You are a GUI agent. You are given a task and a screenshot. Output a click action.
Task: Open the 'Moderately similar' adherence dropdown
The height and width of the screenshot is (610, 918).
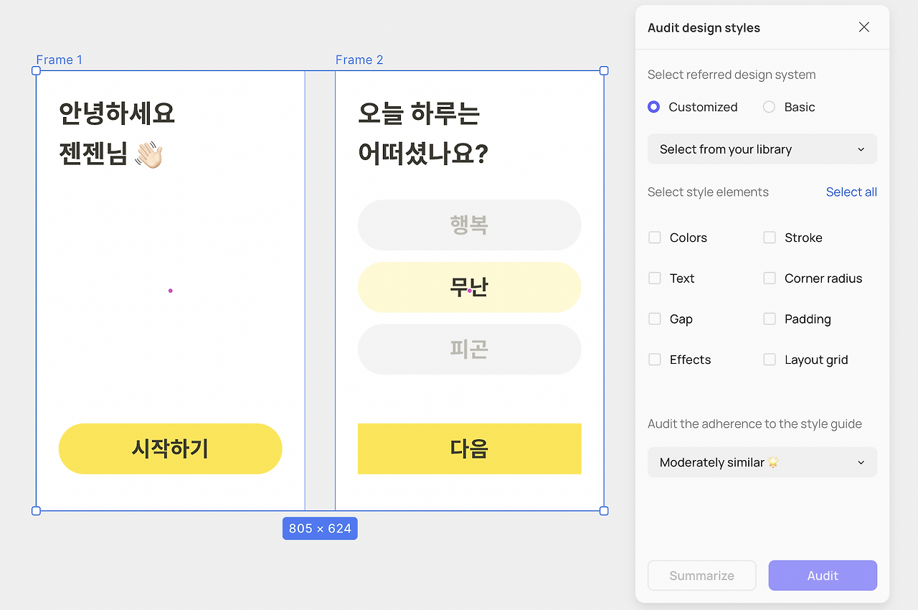pos(762,461)
